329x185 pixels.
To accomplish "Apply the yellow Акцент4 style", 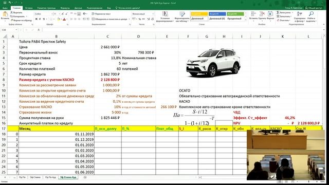I will 199,14.
